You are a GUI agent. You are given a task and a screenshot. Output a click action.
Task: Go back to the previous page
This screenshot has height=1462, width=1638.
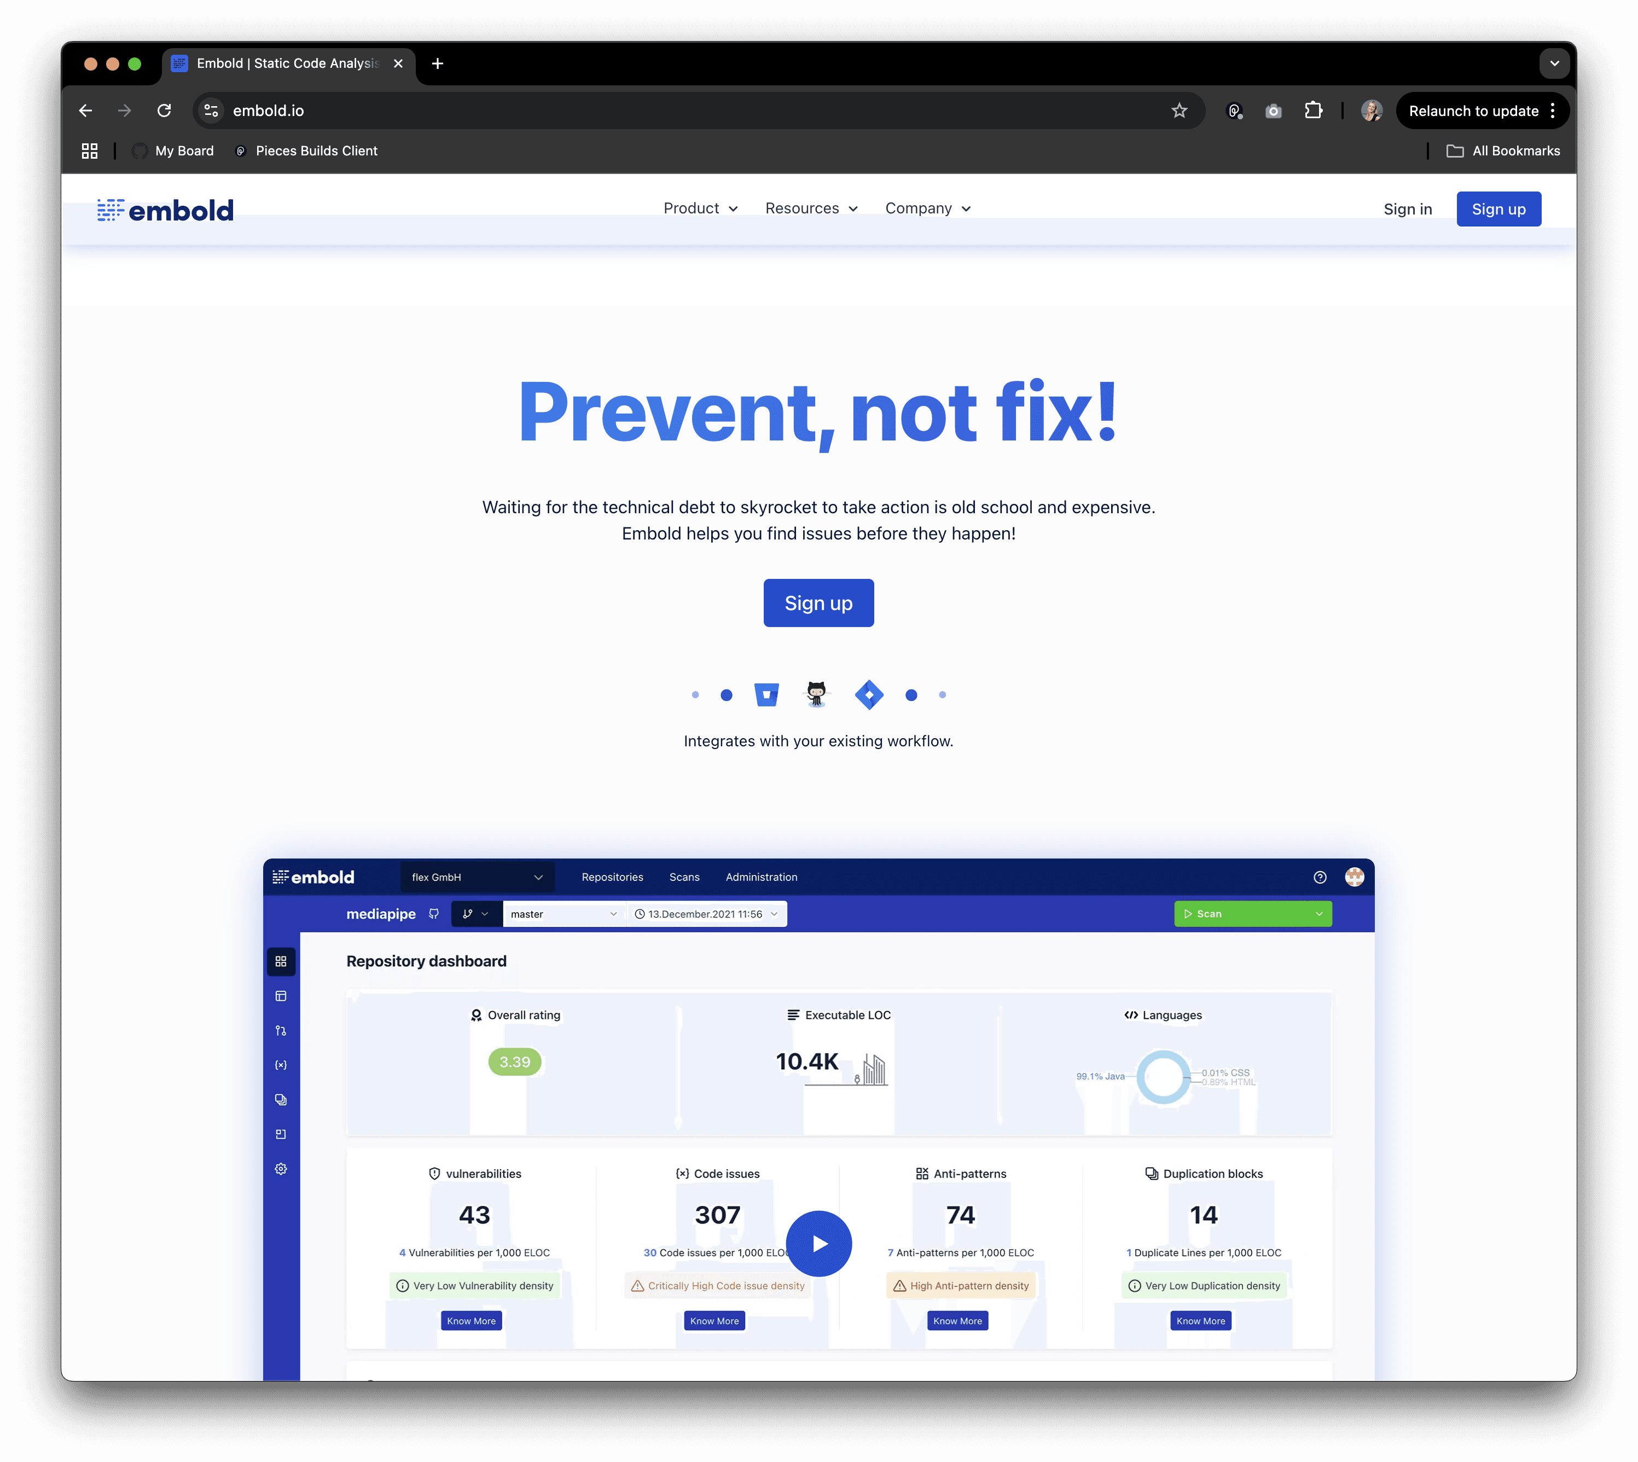[x=86, y=111]
